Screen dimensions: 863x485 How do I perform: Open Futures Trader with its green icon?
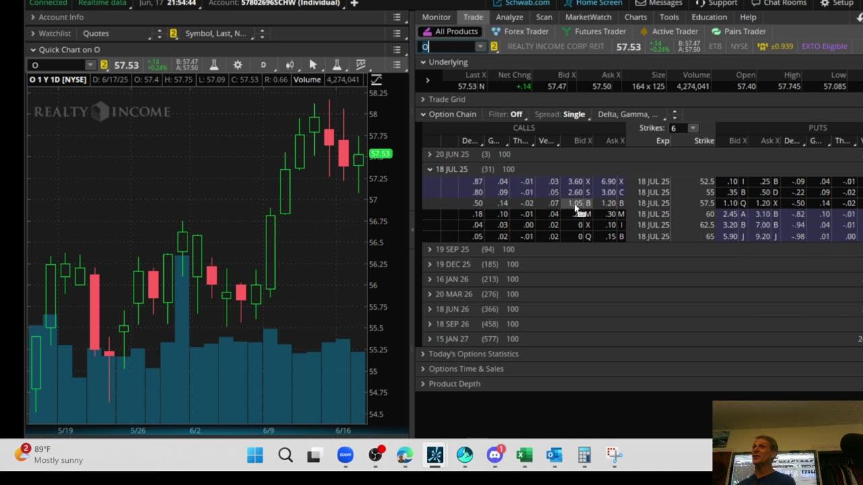(593, 32)
